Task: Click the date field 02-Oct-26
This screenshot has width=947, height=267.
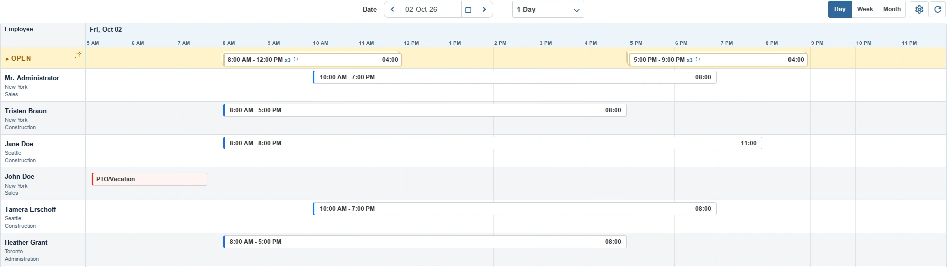Action: pyautogui.click(x=431, y=9)
